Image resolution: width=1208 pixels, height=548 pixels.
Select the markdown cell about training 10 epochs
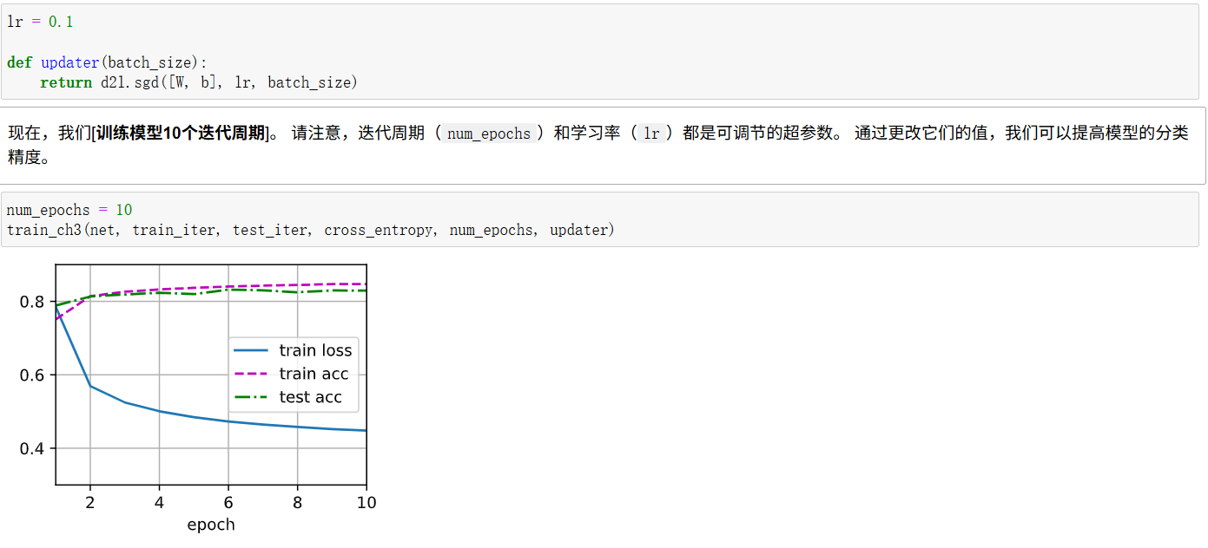(x=603, y=145)
